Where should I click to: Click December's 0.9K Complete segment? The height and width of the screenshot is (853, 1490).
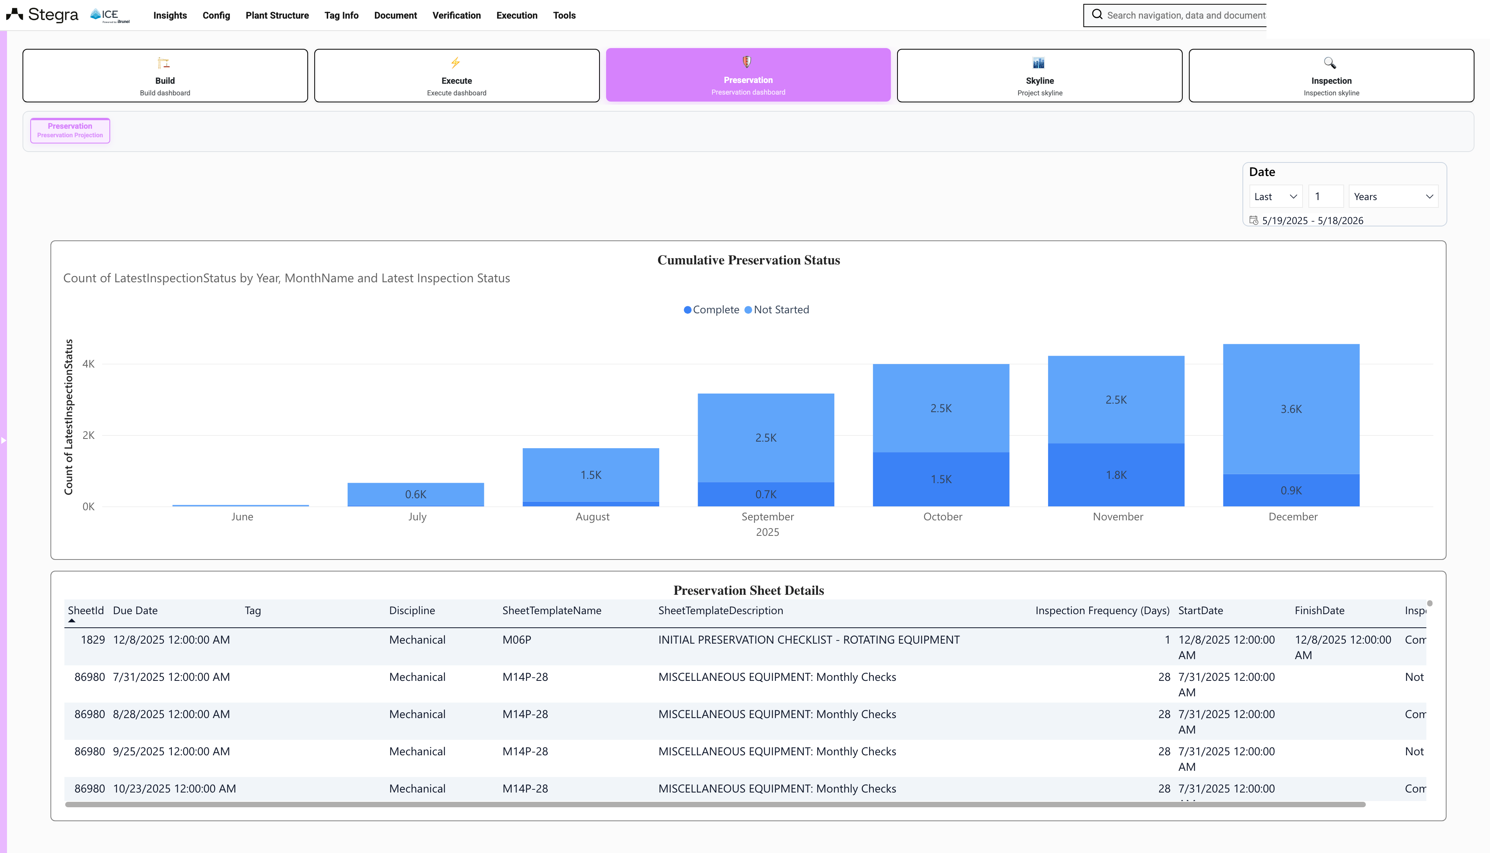click(x=1291, y=490)
